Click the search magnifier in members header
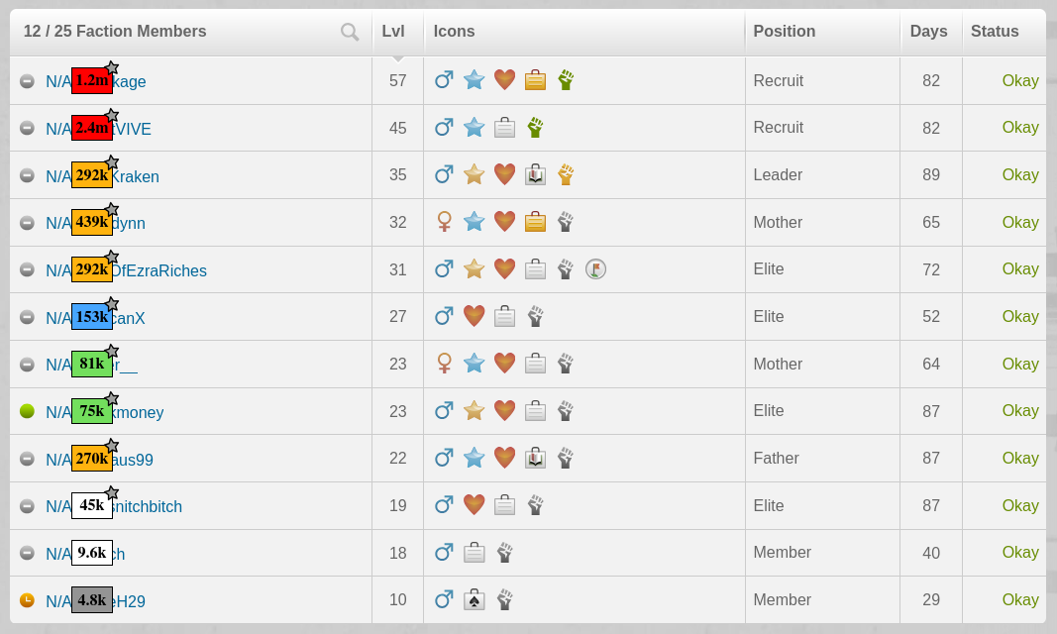 pos(349,32)
